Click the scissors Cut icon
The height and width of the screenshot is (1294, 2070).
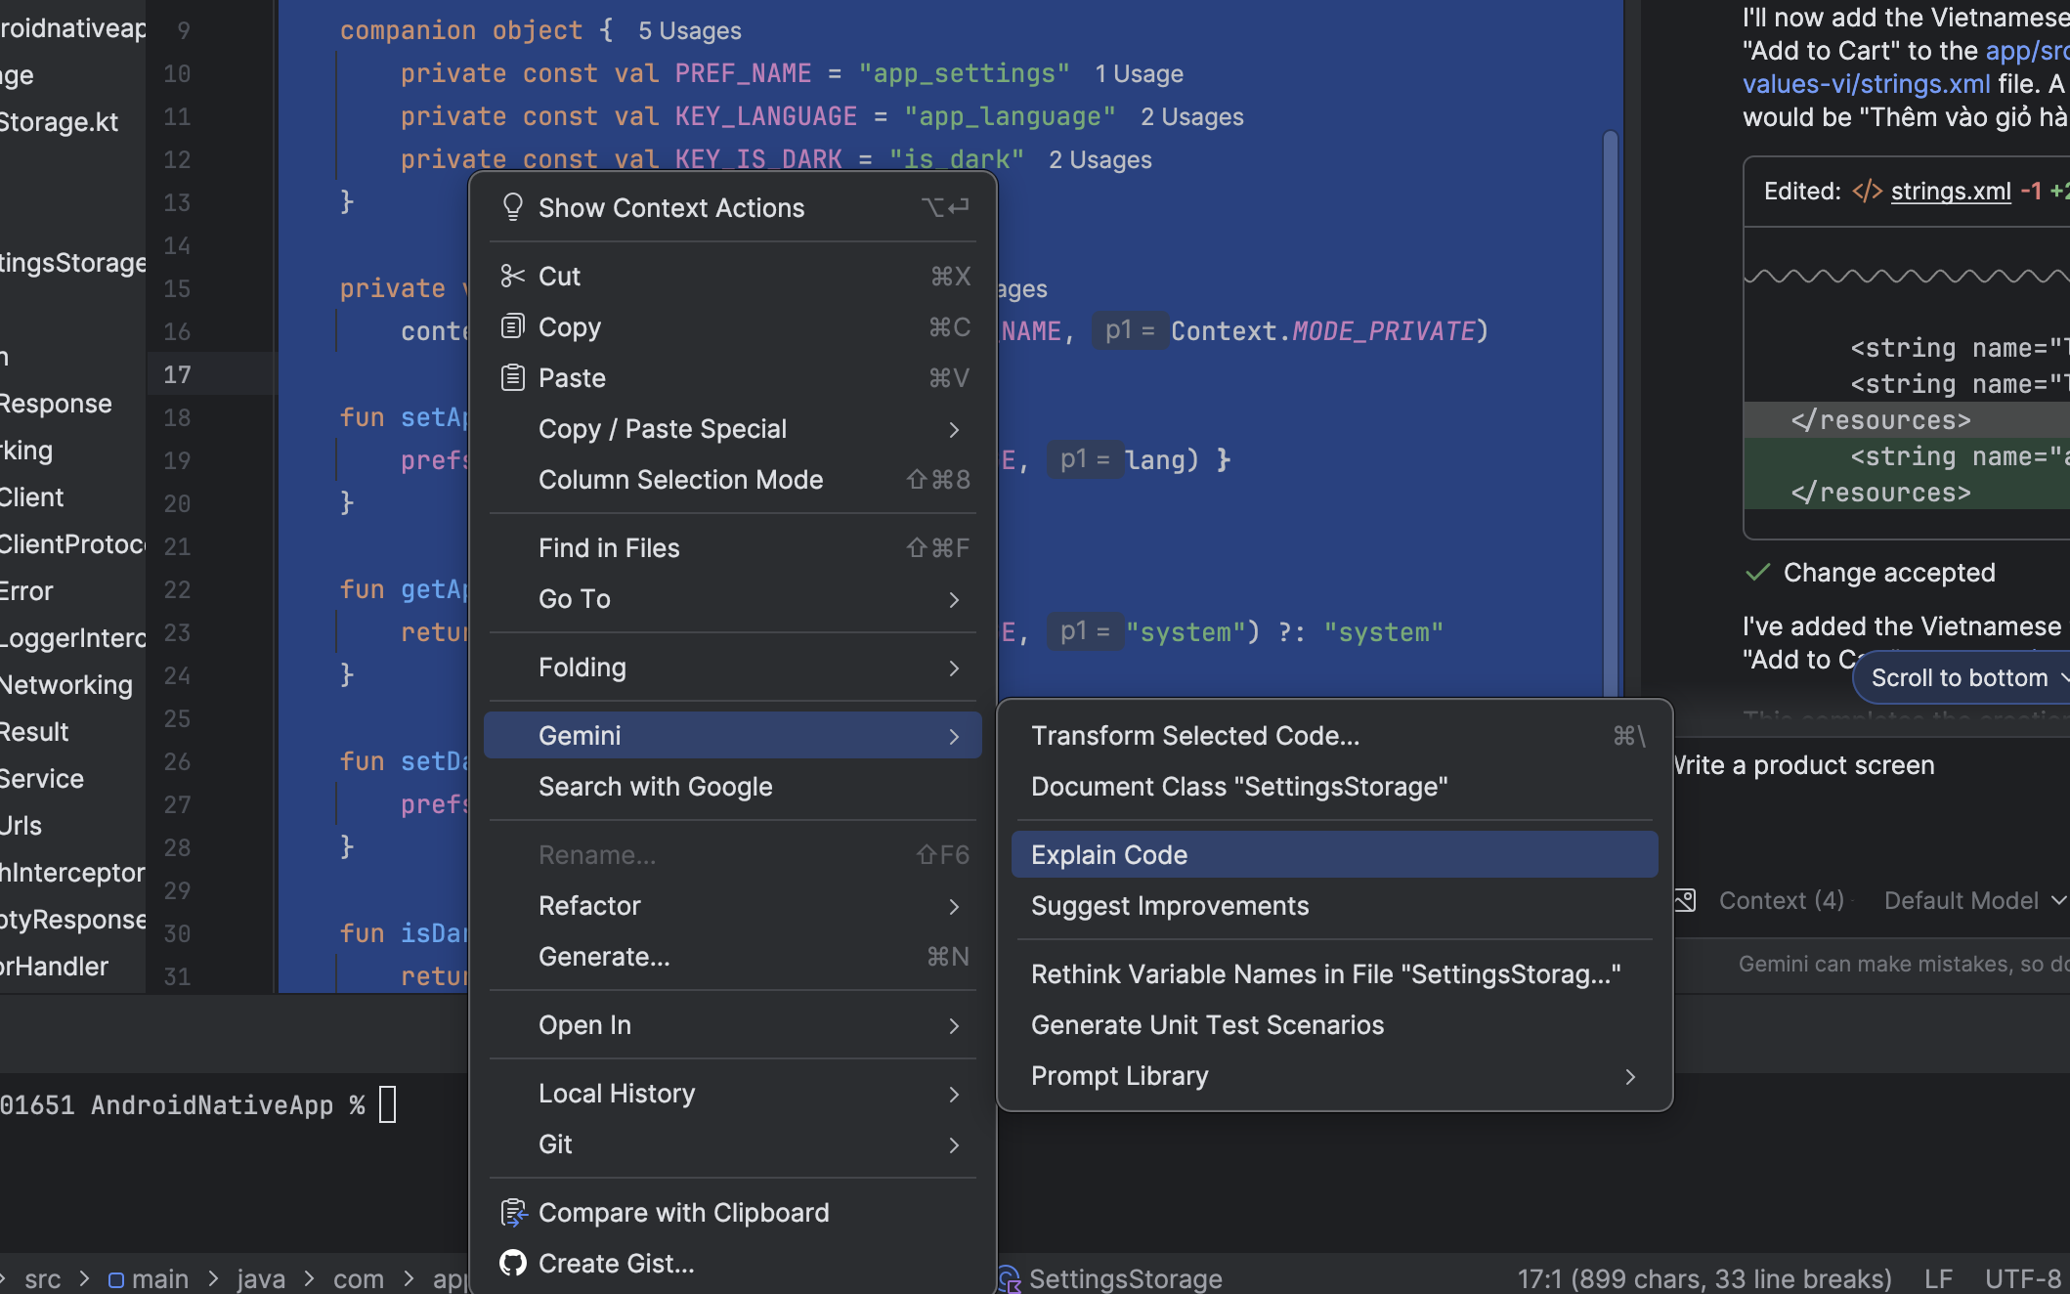(512, 277)
